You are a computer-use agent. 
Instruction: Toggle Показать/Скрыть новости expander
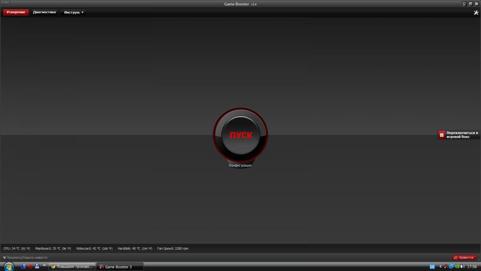(25, 257)
